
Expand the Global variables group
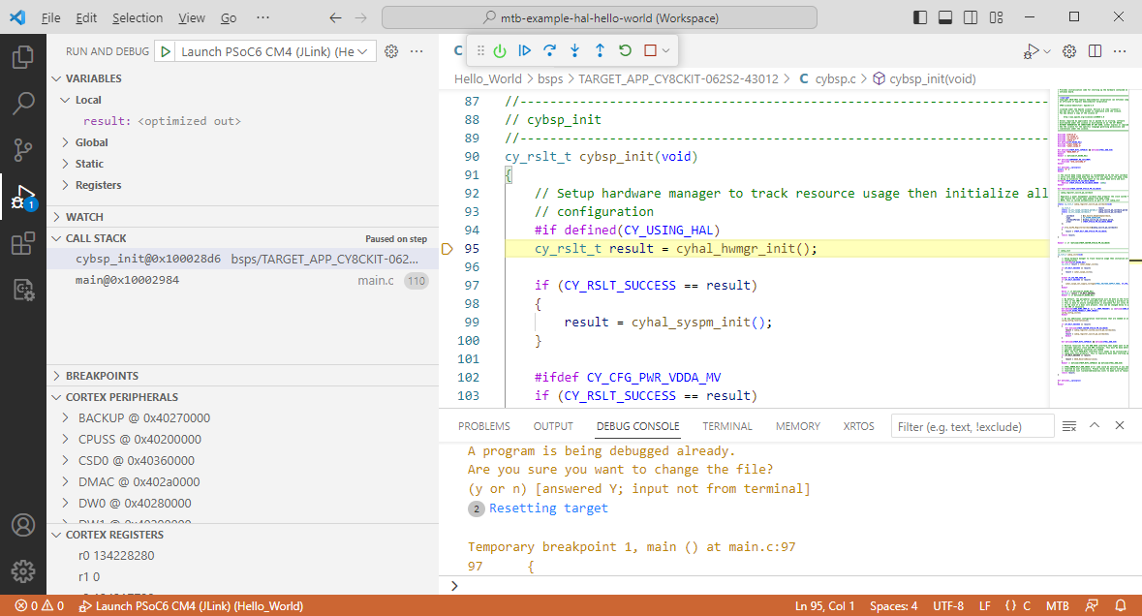coord(91,142)
